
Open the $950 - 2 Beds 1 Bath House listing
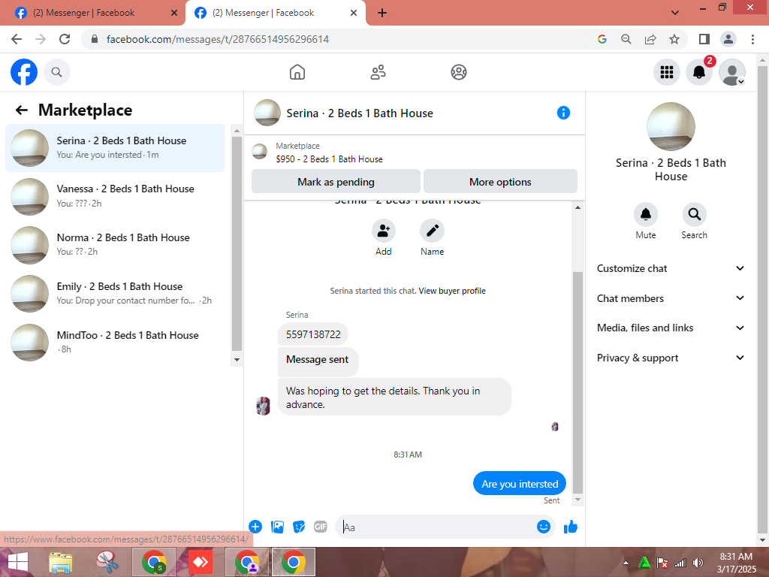329,159
